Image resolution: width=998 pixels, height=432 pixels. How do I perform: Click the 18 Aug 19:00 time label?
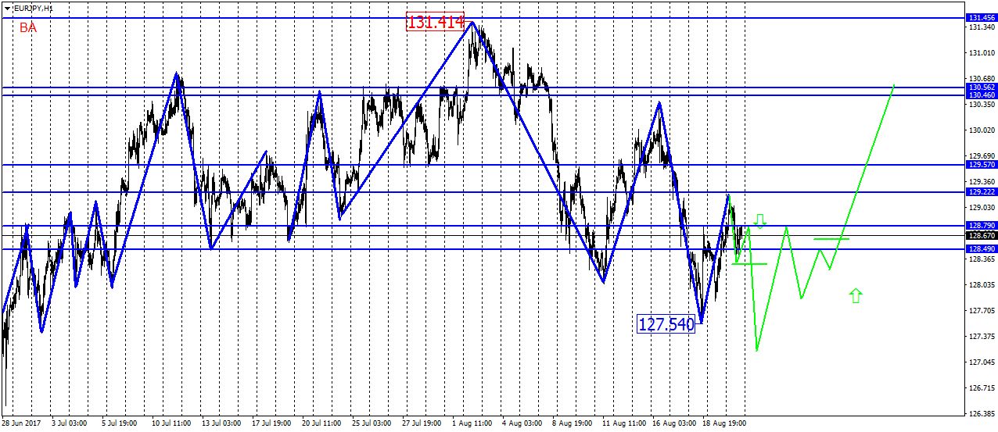[724, 423]
